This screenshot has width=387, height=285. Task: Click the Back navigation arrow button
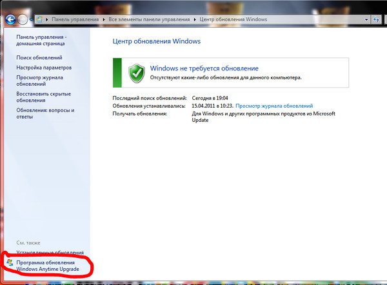pos(10,20)
